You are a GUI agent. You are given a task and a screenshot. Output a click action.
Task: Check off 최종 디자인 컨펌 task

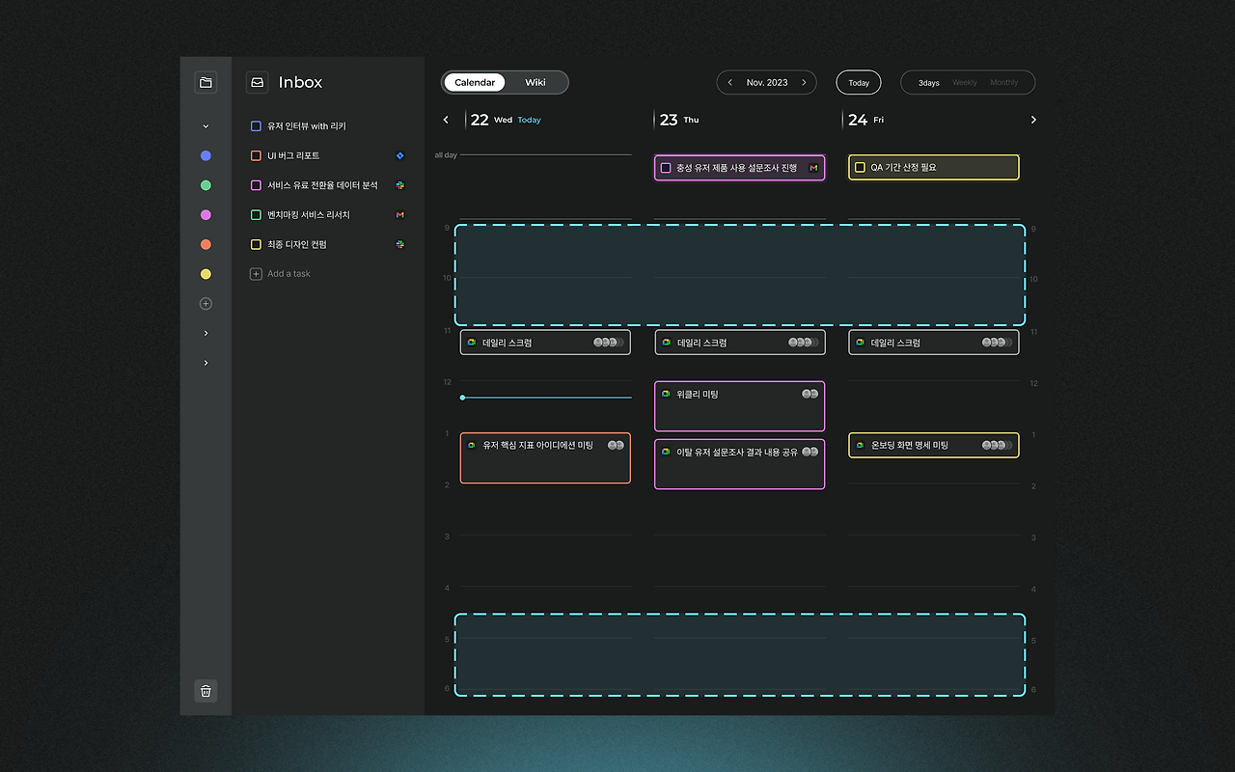(256, 245)
